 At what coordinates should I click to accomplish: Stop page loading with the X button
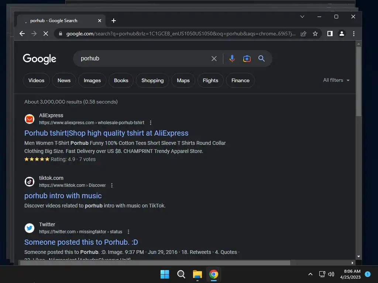click(x=45, y=34)
